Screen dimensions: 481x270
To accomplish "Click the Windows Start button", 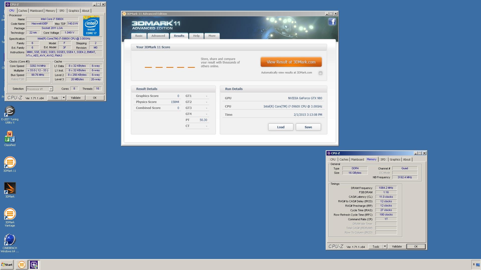I will coord(7,264).
